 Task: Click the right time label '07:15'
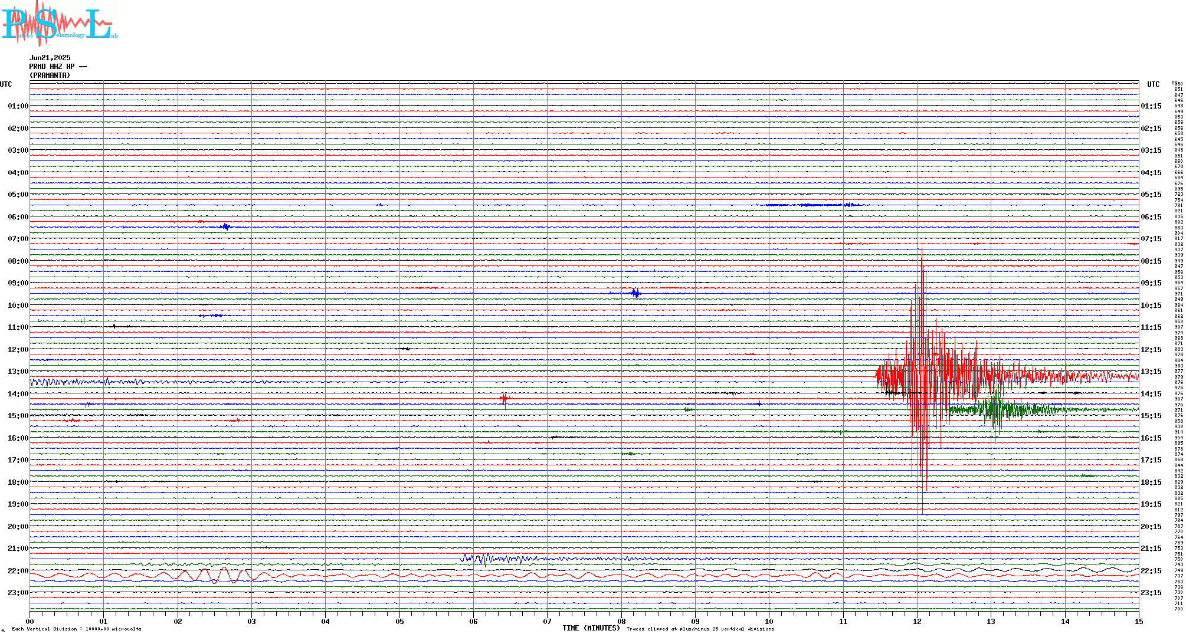click(x=1151, y=239)
